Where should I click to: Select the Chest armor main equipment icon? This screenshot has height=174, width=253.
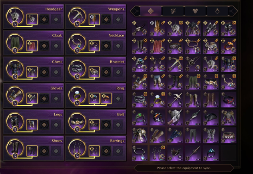(x=15, y=69)
